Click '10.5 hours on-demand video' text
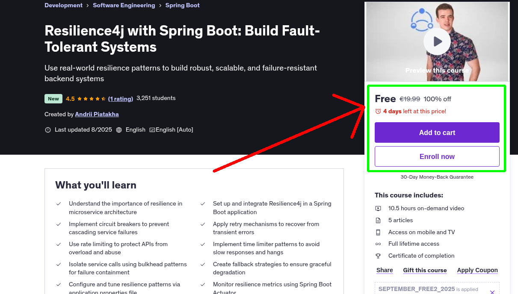This screenshot has height=294, width=518. tap(426, 208)
